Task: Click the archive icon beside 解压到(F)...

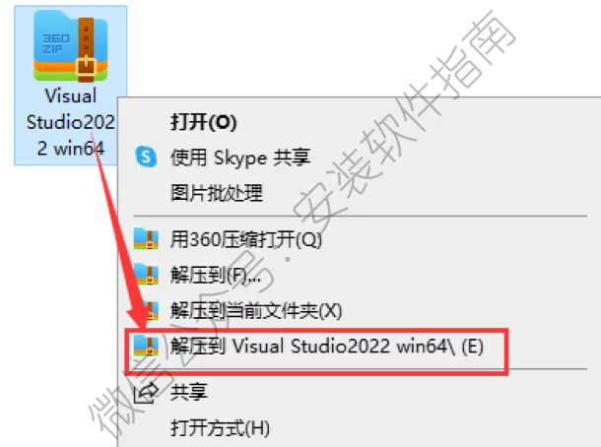Action: [146, 275]
